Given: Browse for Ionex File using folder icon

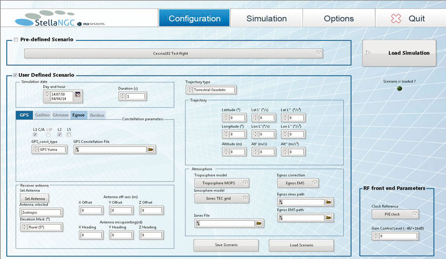Looking at the screenshot, I should 259,224.
